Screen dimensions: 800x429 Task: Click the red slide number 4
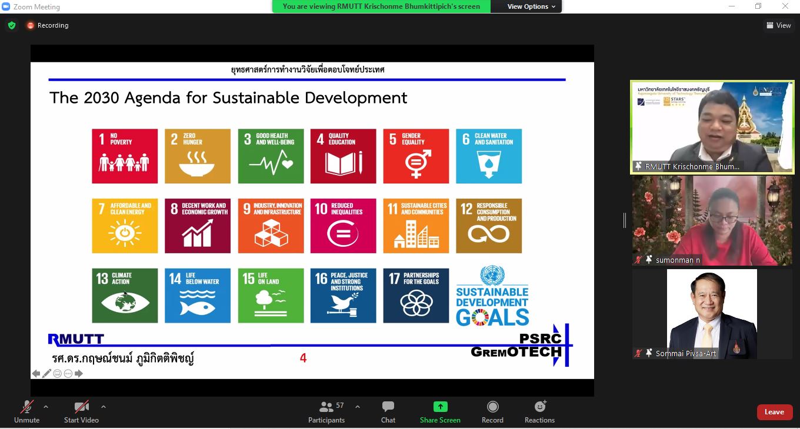(x=303, y=358)
